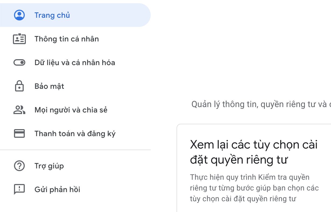Open the Thông tin cá nhân section
Image resolution: width=331 pixels, height=212 pixels.
pyautogui.click(x=66, y=39)
